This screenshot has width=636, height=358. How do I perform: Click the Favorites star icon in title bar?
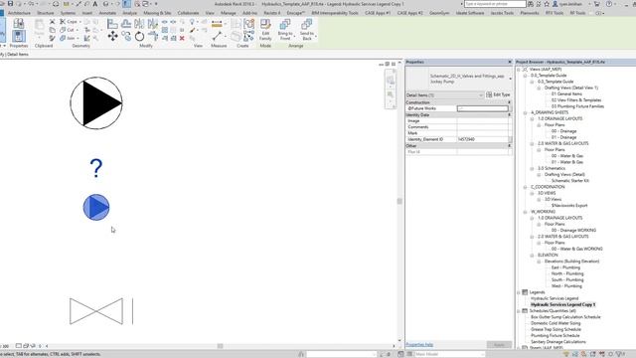click(547, 4)
